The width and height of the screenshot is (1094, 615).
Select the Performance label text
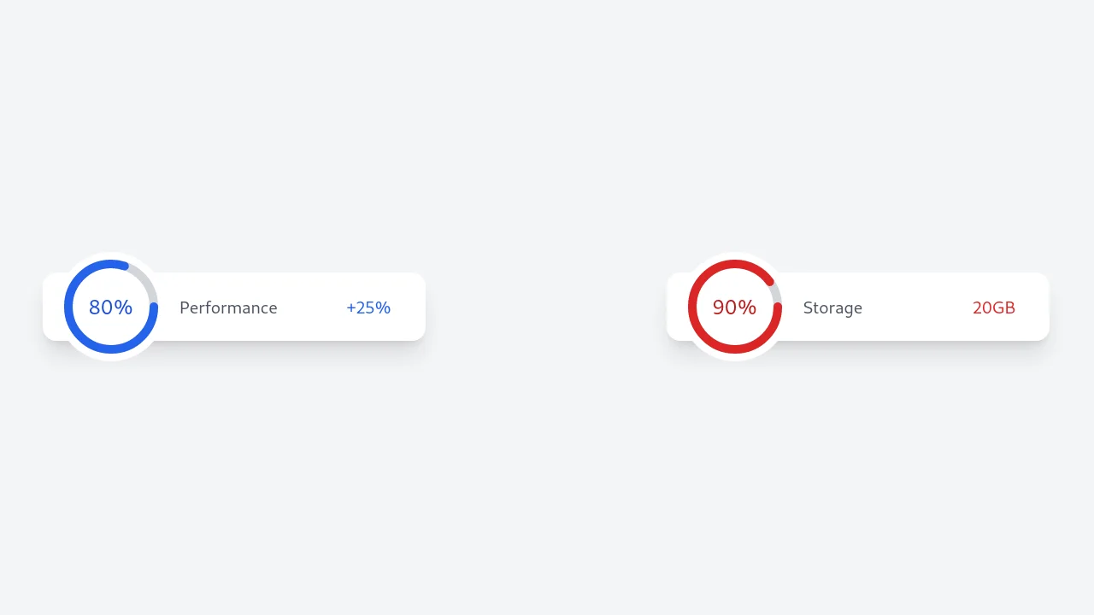(x=228, y=307)
